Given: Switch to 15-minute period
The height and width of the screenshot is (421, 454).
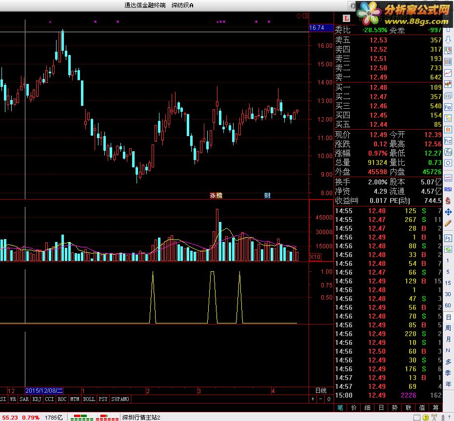Looking at the screenshot, I should pos(448,283).
